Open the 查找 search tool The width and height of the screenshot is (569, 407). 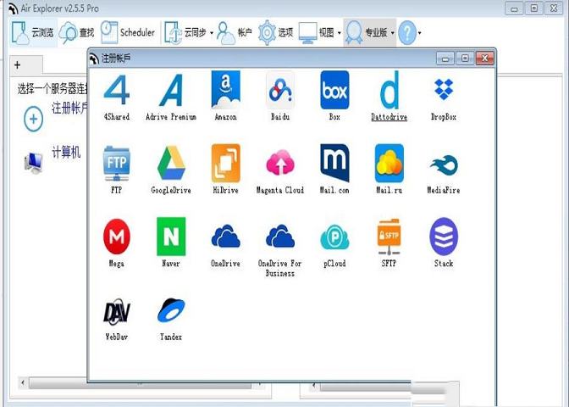[76, 33]
